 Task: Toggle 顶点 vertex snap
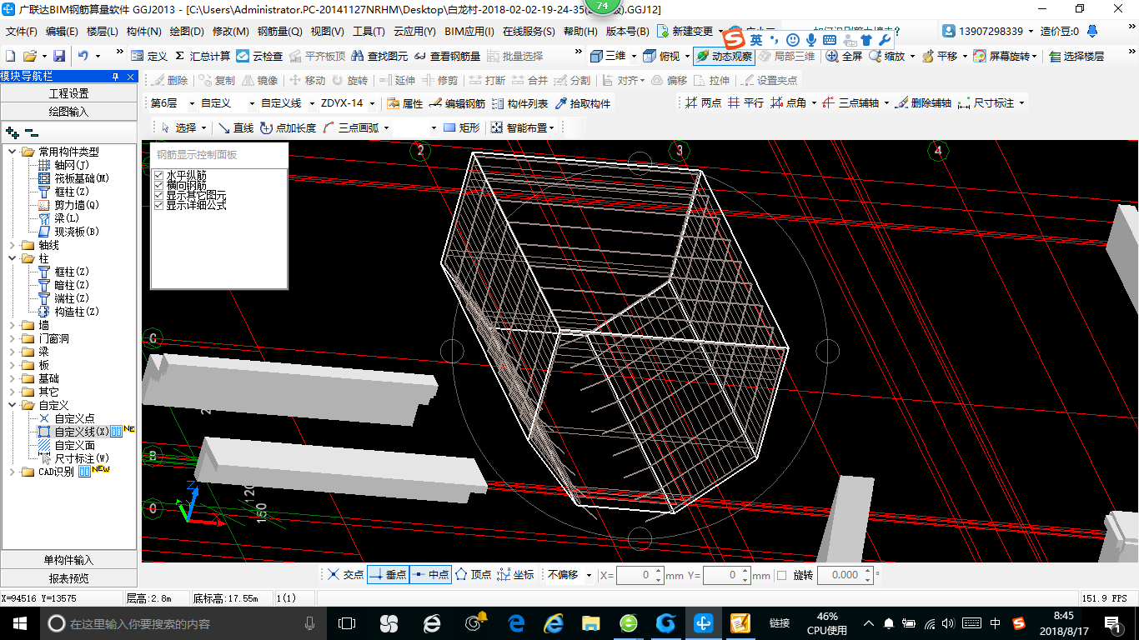(x=473, y=575)
